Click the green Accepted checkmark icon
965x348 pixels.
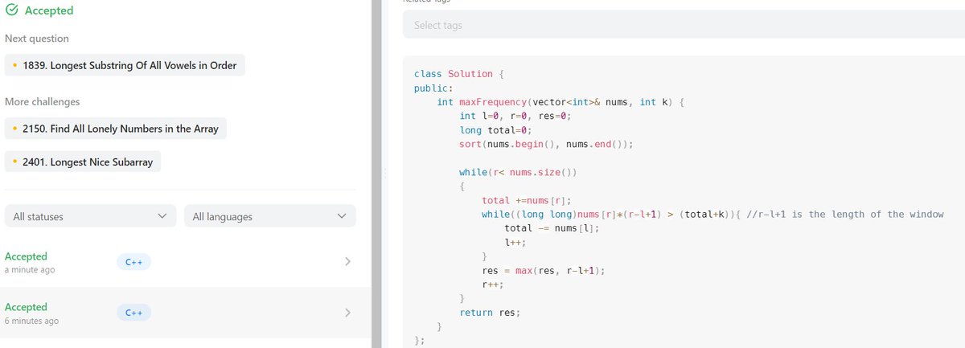click(11, 10)
